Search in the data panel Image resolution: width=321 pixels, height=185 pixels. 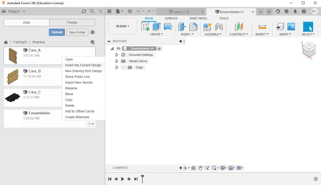[92, 11]
